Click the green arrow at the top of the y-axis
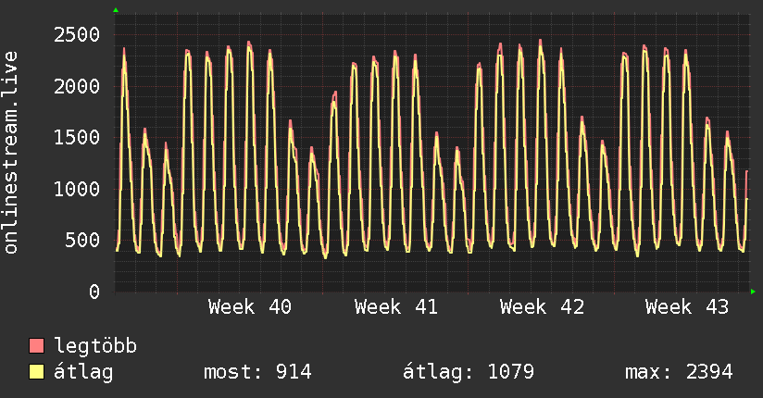The width and height of the screenshot is (763, 398). click(116, 10)
